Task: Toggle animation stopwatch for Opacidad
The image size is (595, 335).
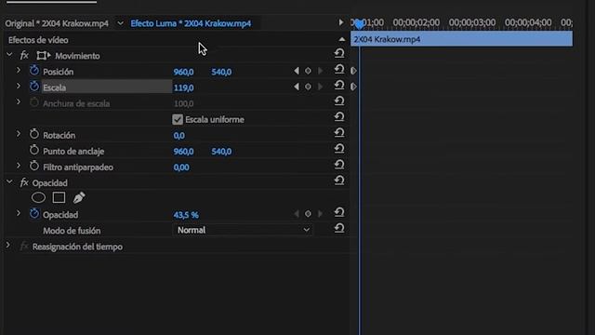Action: [34, 214]
